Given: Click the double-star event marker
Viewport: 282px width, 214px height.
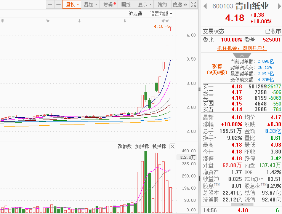Looking at the screenshot, I should [x=165, y=21].
